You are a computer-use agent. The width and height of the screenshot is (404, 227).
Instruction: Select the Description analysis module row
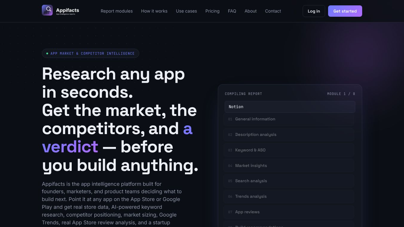click(289, 135)
